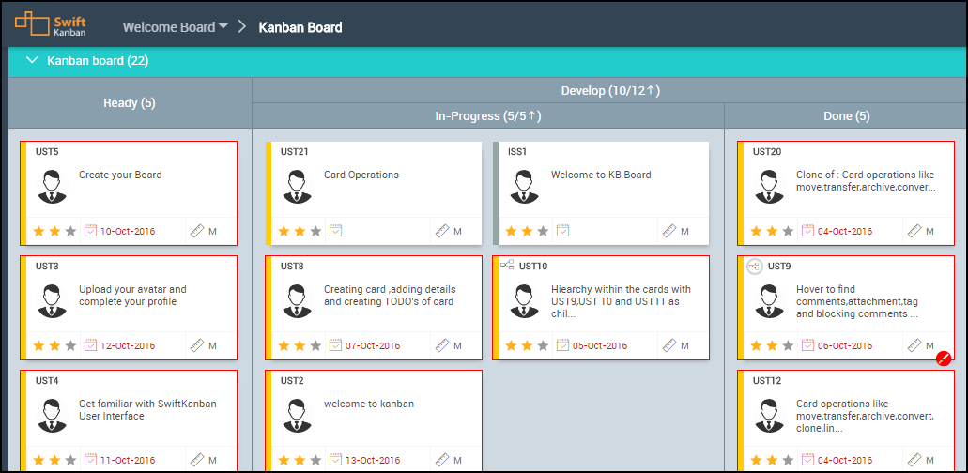Collapse the Kanban board (22) swimlane
This screenshot has width=968, height=473.
pyautogui.click(x=33, y=61)
